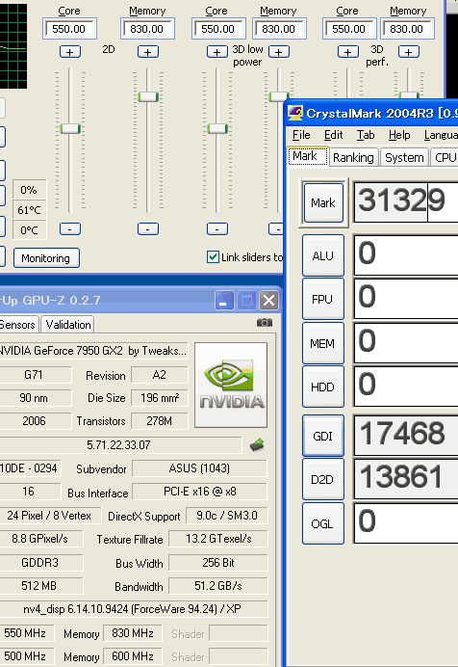Image resolution: width=458 pixels, height=667 pixels.
Task: Increase 2D Memory clock with plus button
Action: click(148, 52)
